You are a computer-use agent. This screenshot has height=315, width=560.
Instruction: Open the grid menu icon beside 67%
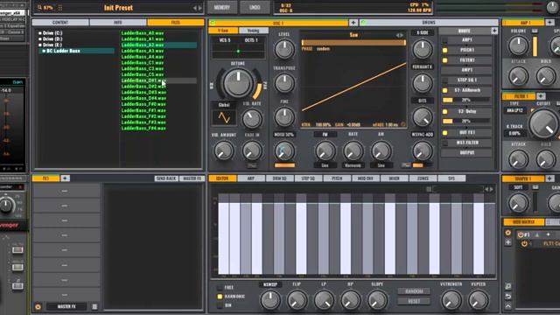tap(60, 8)
